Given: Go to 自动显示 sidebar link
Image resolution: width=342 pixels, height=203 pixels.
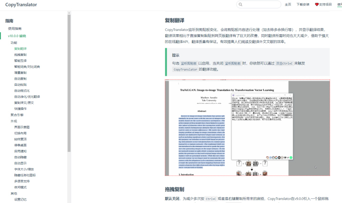Looking at the screenshot, I should tap(20, 163).
